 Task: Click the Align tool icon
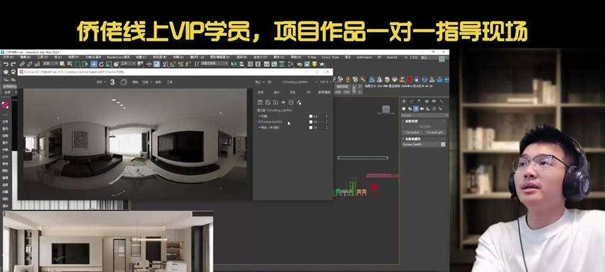[x=241, y=64]
